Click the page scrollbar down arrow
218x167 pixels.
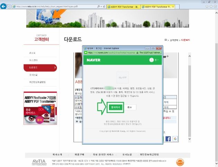tap(217, 164)
